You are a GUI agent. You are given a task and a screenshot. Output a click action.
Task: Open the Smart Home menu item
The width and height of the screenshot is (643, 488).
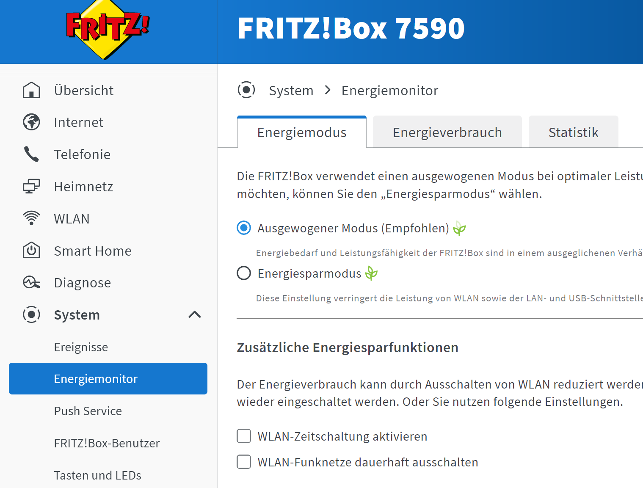(93, 251)
